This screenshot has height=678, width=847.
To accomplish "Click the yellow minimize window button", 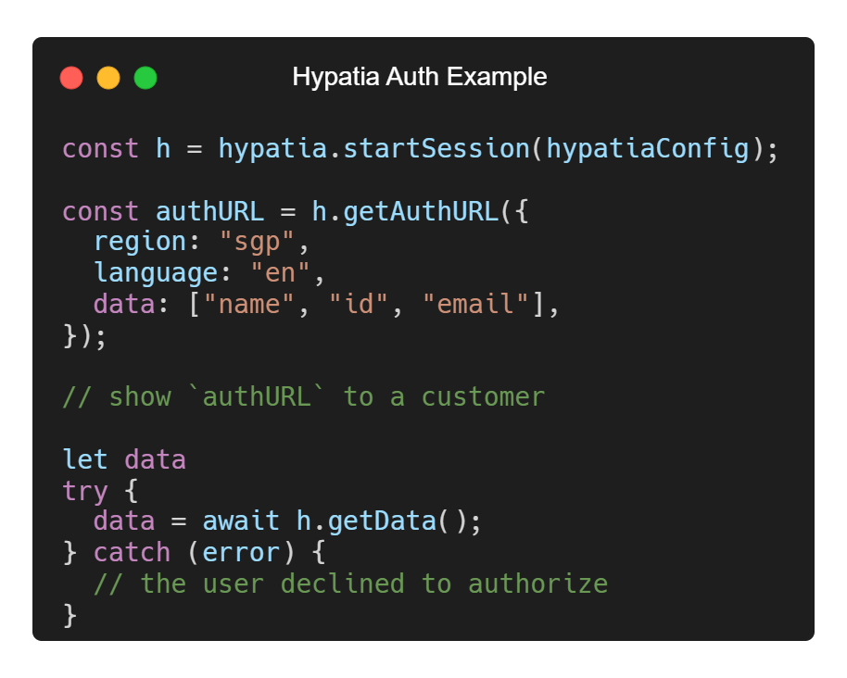I will click(x=108, y=78).
